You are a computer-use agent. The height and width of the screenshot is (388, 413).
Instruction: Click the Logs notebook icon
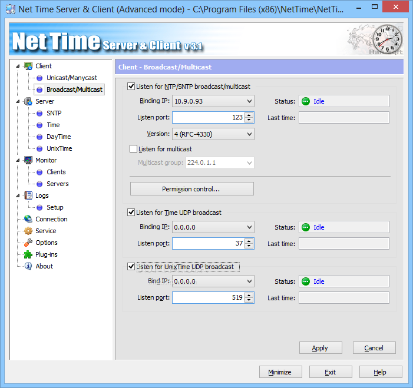[x=28, y=195]
